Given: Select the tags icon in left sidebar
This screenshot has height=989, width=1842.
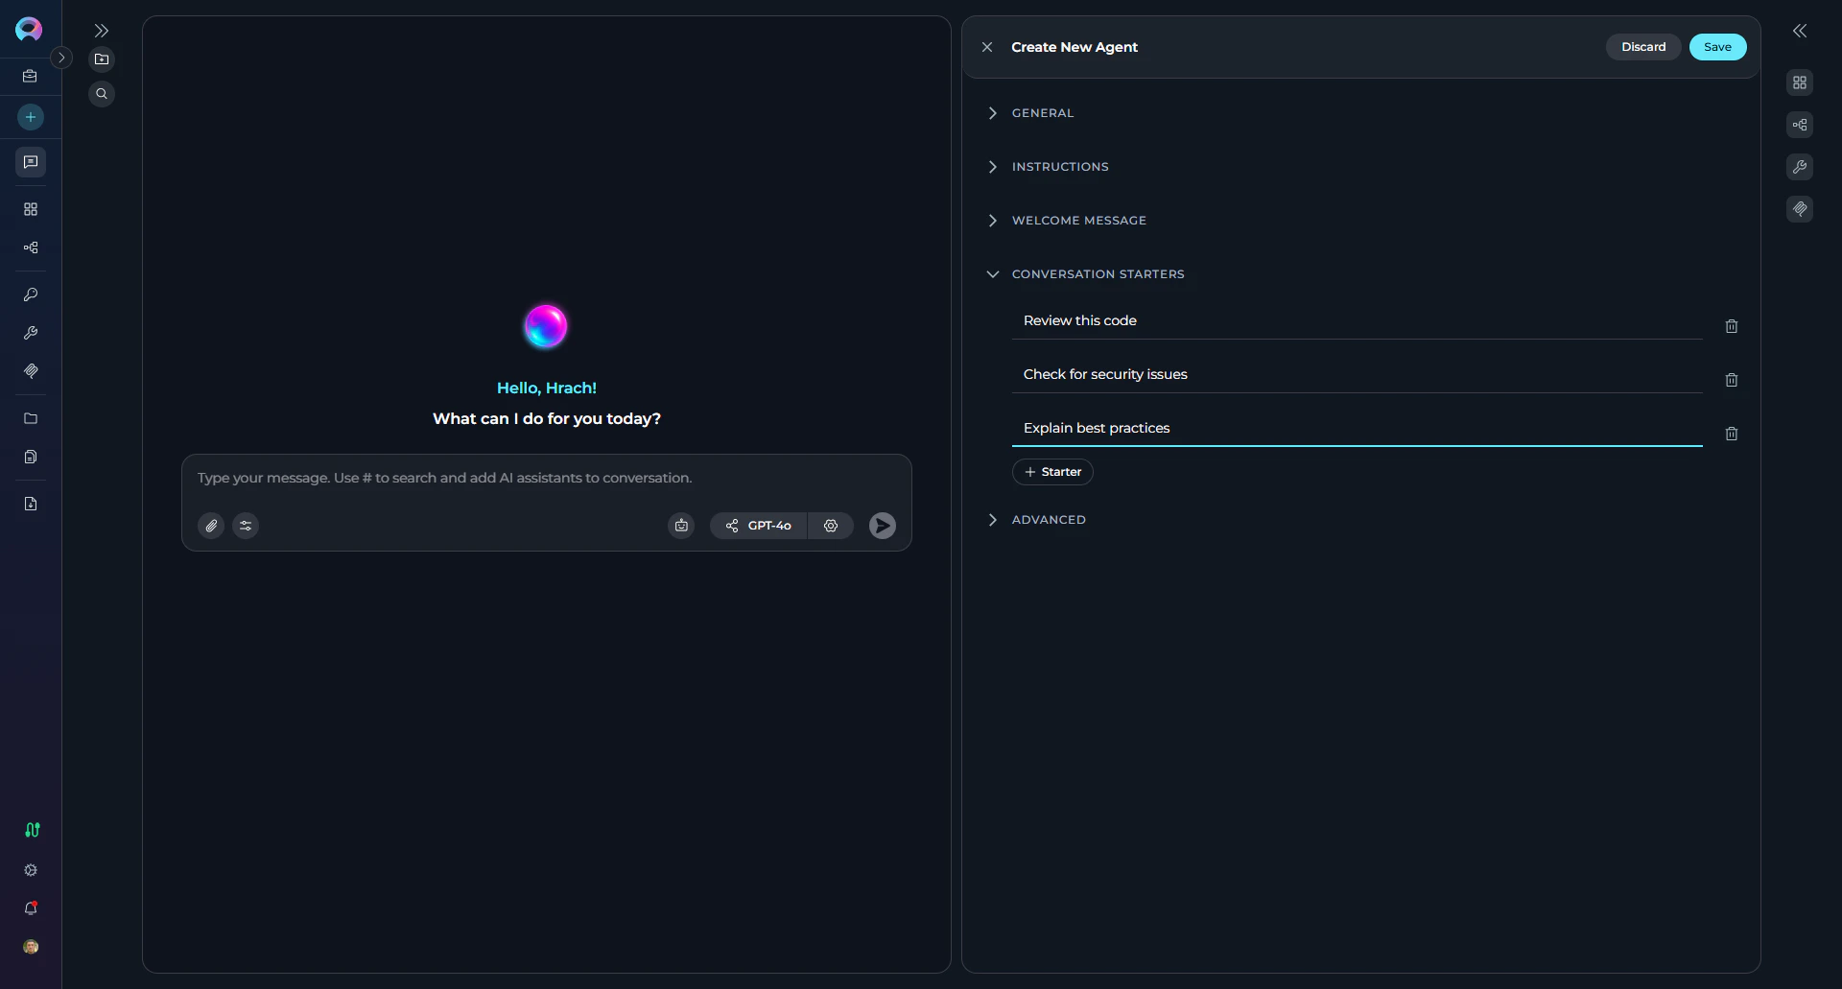Looking at the screenshot, I should [30, 371].
